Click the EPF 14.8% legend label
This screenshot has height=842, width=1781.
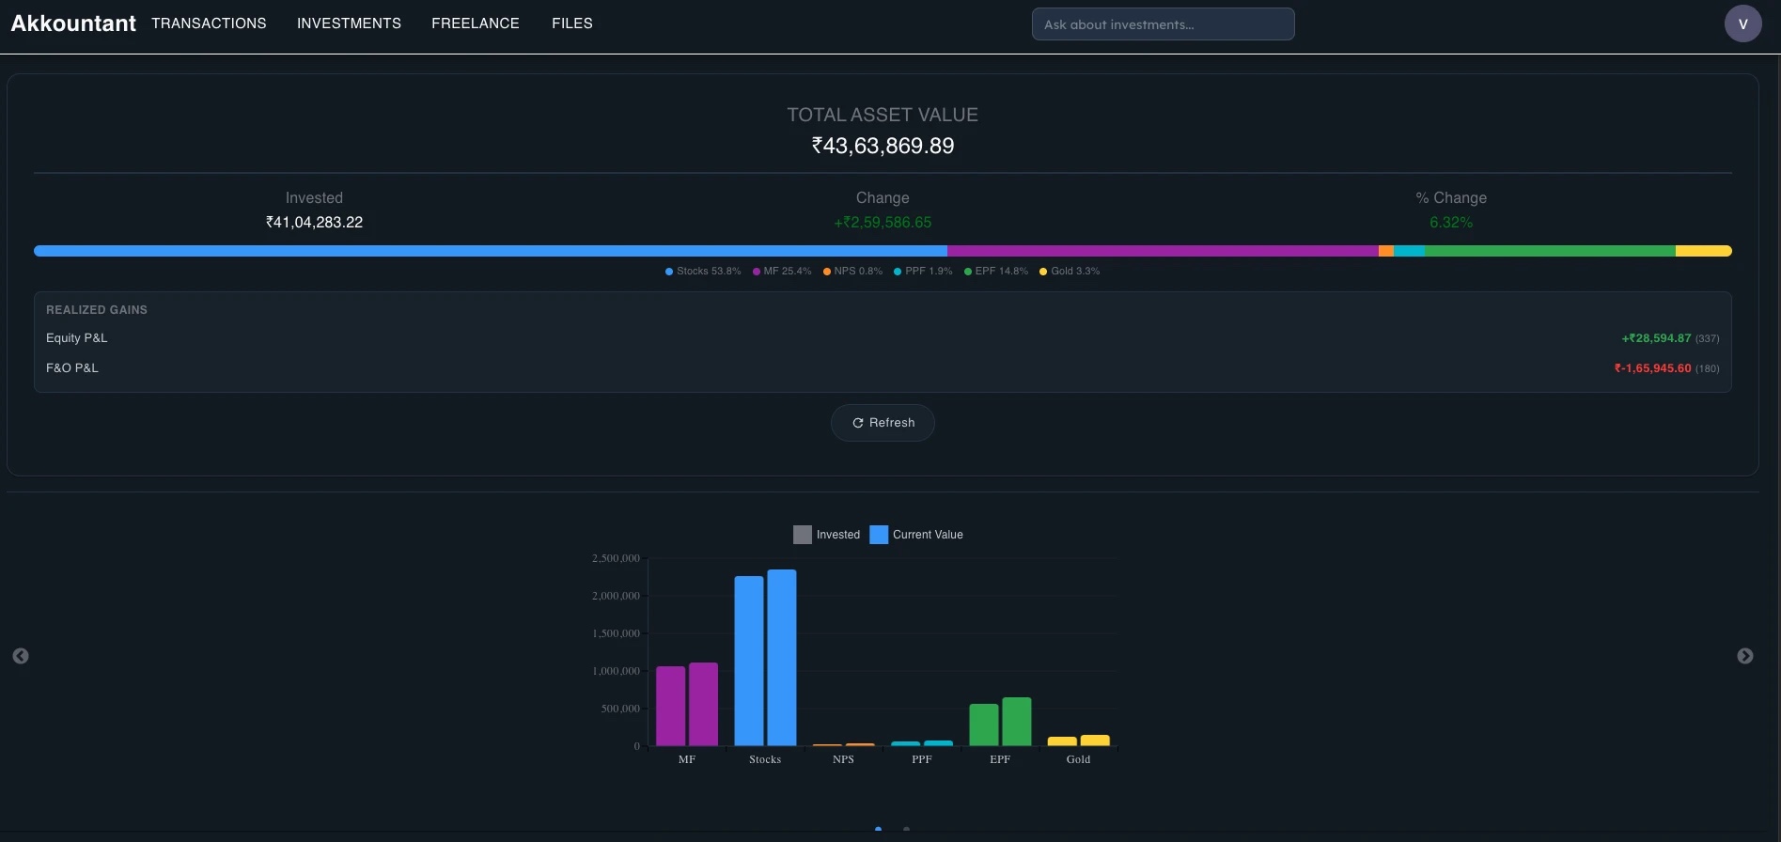996,272
